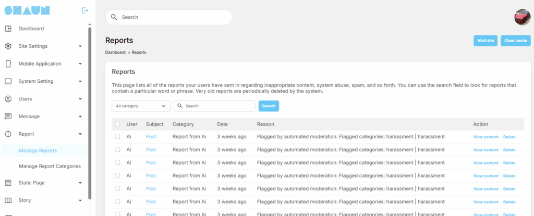
Task: Toggle the select-all checkbox in table header
Action: (117, 124)
